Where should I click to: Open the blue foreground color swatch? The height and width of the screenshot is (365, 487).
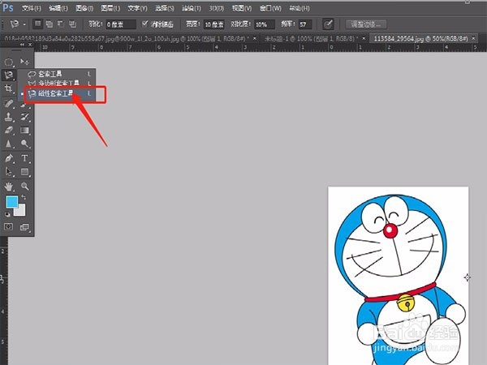pyautogui.click(x=12, y=202)
